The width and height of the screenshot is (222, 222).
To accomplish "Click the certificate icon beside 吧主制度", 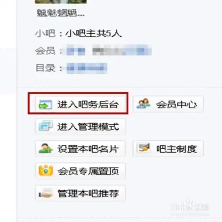I will (x=144, y=147).
